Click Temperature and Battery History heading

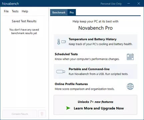coord(92,39)
